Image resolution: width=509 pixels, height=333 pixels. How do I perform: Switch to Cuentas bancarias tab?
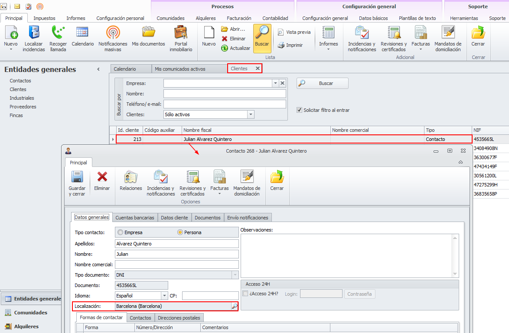[134, 218]
